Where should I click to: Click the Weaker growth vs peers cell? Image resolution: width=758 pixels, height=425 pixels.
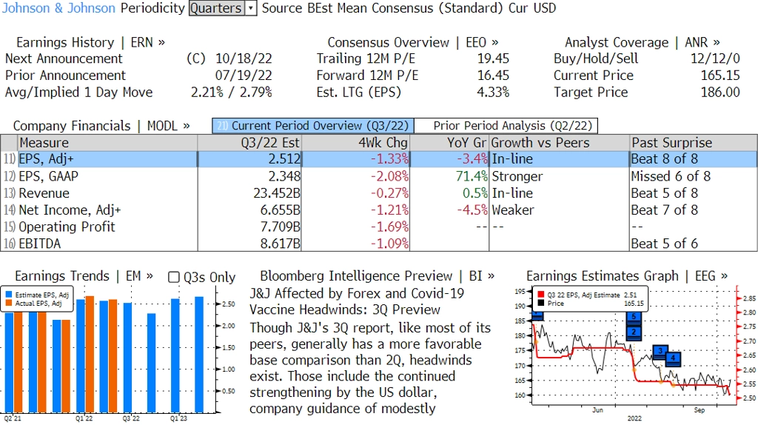coord(513,210)
